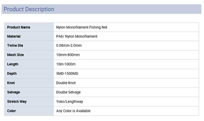The height and width of the screenshot is (121, 204).
Task: Click the Any Color is Available text
Action: [73, 111]
